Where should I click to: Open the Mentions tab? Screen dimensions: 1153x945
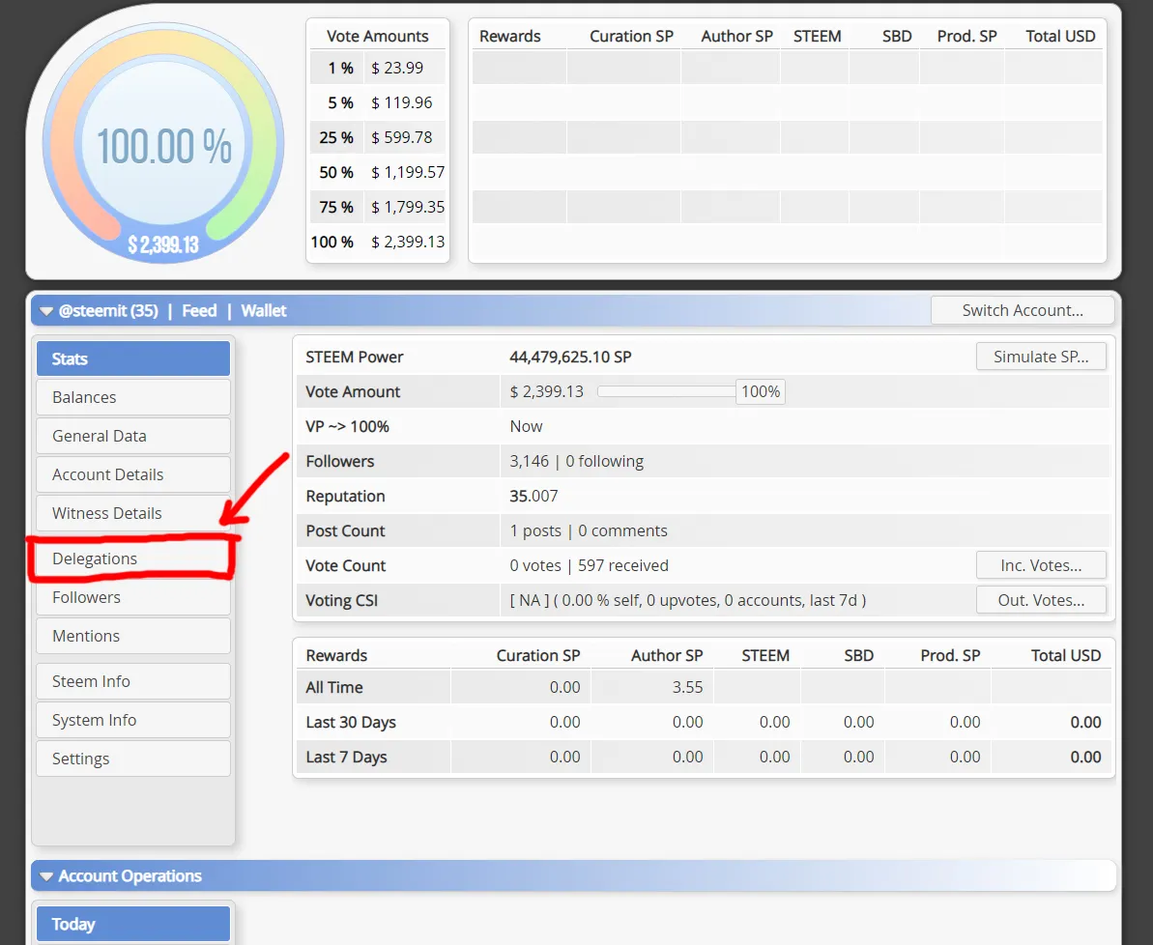tap(133, 636)
